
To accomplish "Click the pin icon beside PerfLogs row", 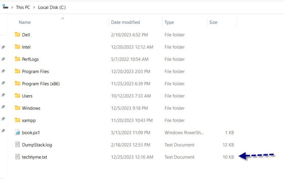I will (x=3, y=59).
